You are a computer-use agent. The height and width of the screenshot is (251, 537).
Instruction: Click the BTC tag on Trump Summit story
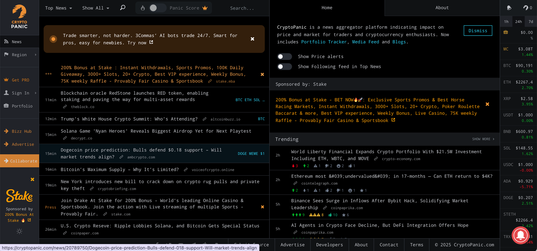point(261,119)
